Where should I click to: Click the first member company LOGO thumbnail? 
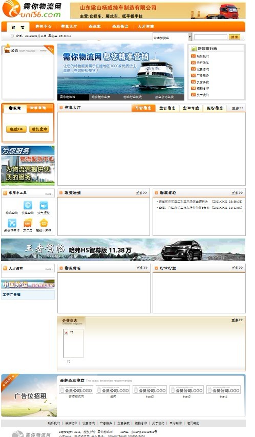point(76,390)
